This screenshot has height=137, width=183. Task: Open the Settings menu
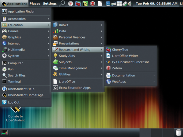click(x=50, y=4)
